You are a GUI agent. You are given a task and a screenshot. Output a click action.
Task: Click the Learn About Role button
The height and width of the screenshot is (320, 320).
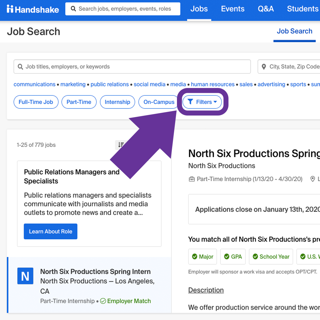(51, 231)
